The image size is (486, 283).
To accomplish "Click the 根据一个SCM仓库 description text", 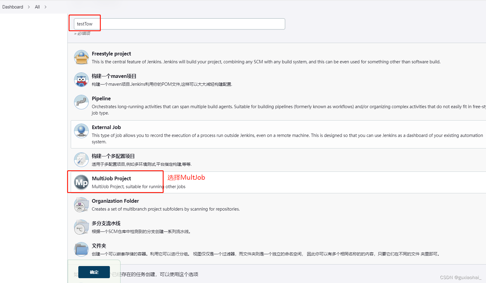I will (x=141, y=231).
